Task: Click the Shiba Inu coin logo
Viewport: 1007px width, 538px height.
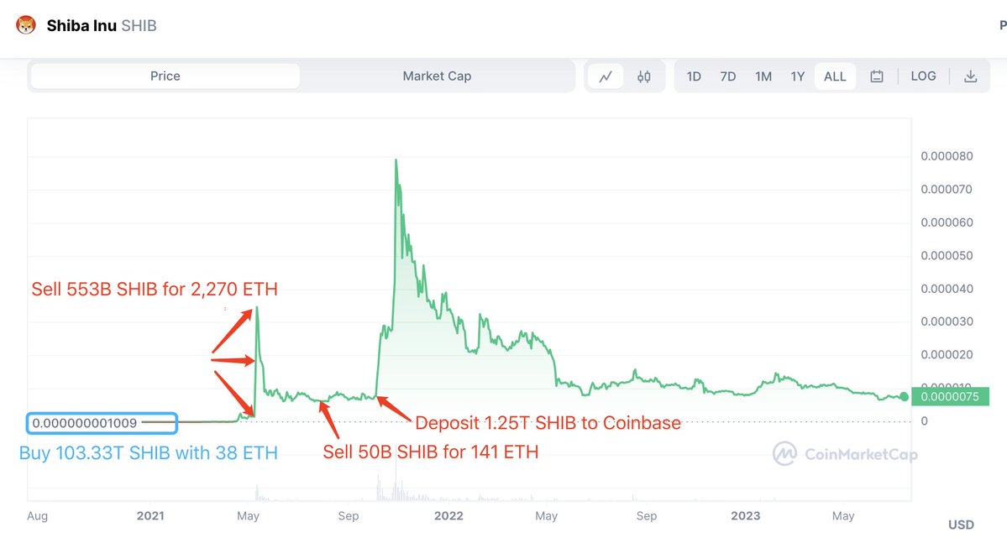Action: coord(26,25)
